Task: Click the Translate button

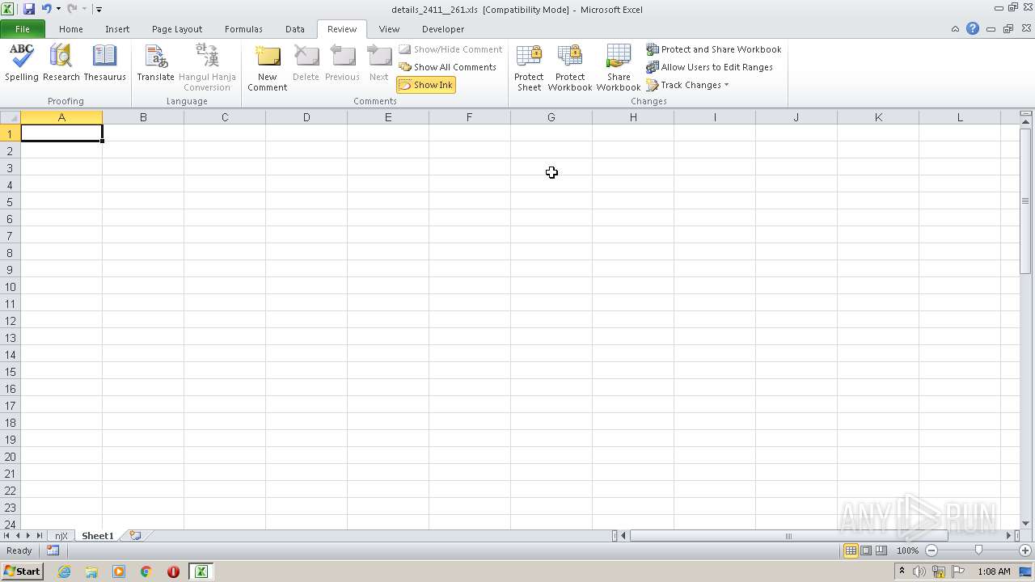Action: tap(155, 63)
